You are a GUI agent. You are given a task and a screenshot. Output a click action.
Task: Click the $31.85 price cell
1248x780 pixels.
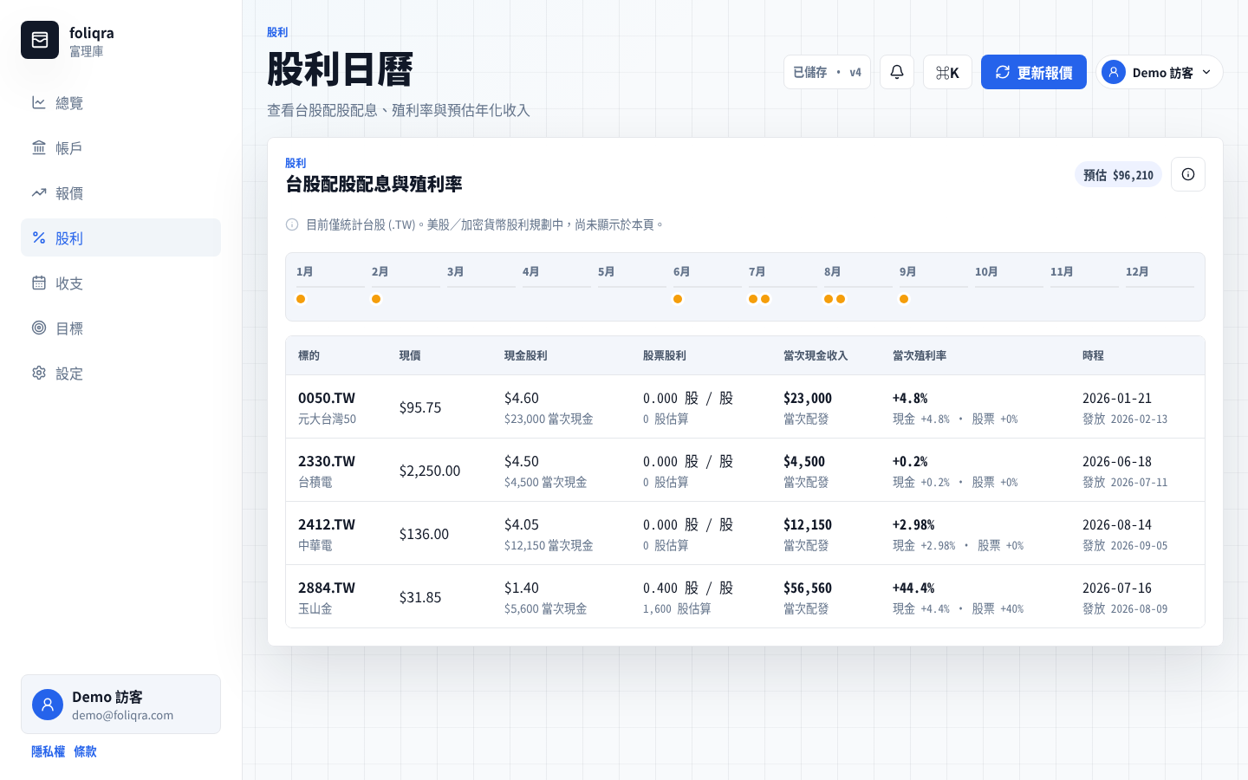(420, 597)
